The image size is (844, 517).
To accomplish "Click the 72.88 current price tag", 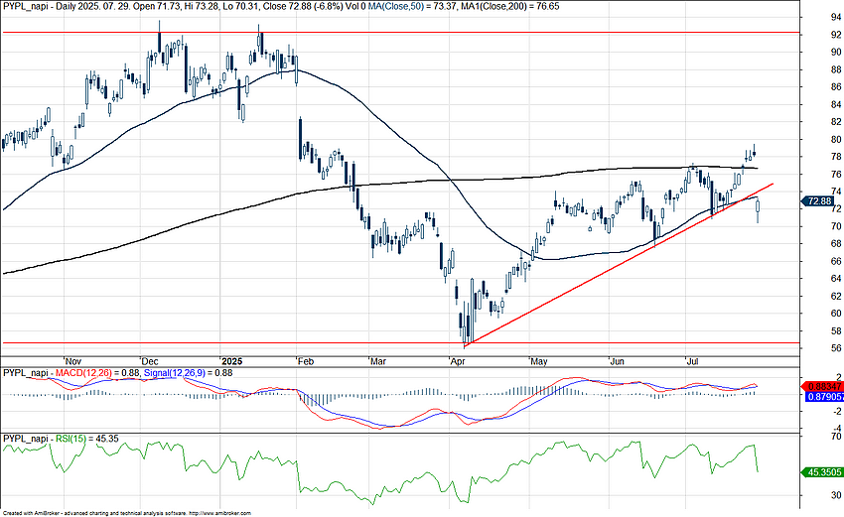I will [820, 200].
